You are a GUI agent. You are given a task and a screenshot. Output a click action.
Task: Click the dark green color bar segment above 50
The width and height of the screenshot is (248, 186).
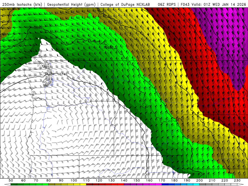(x=14, y=184)
